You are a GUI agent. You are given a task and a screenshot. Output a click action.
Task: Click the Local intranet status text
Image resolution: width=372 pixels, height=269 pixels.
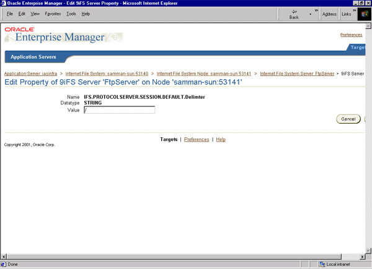click(338, 264)
